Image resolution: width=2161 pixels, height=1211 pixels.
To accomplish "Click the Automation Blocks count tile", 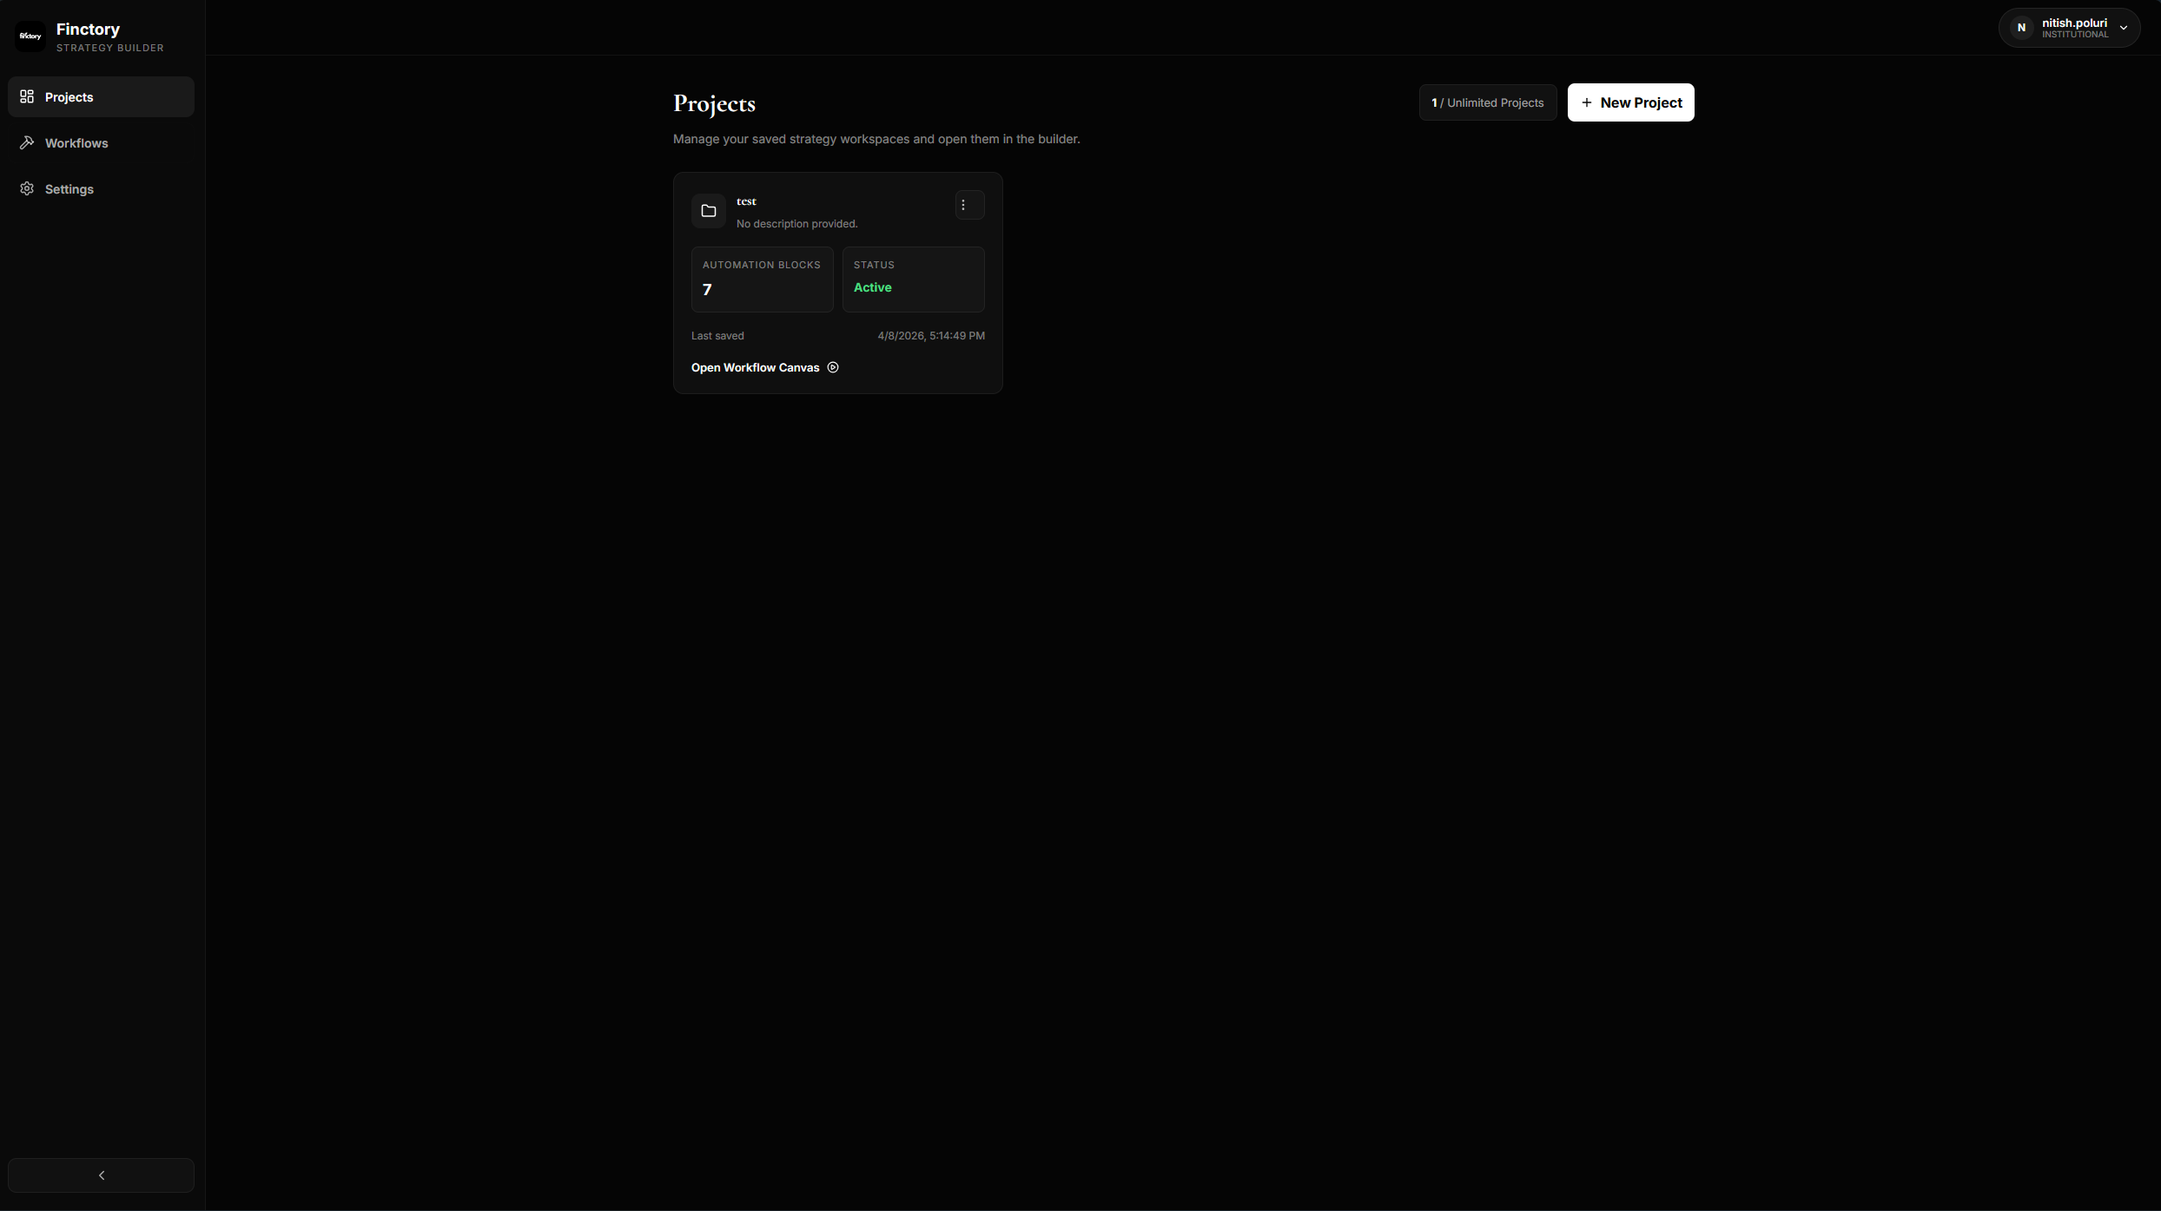I will pos(762,280).
